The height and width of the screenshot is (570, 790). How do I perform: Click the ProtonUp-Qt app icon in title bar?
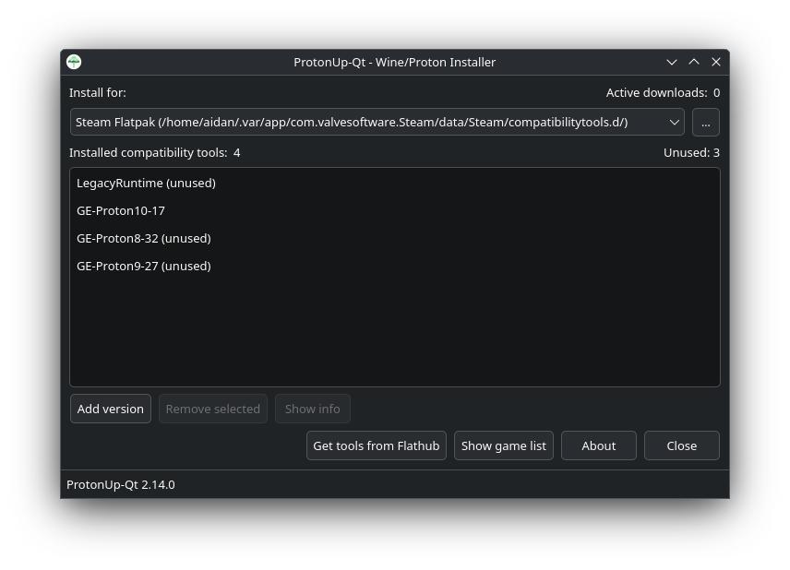74,62
